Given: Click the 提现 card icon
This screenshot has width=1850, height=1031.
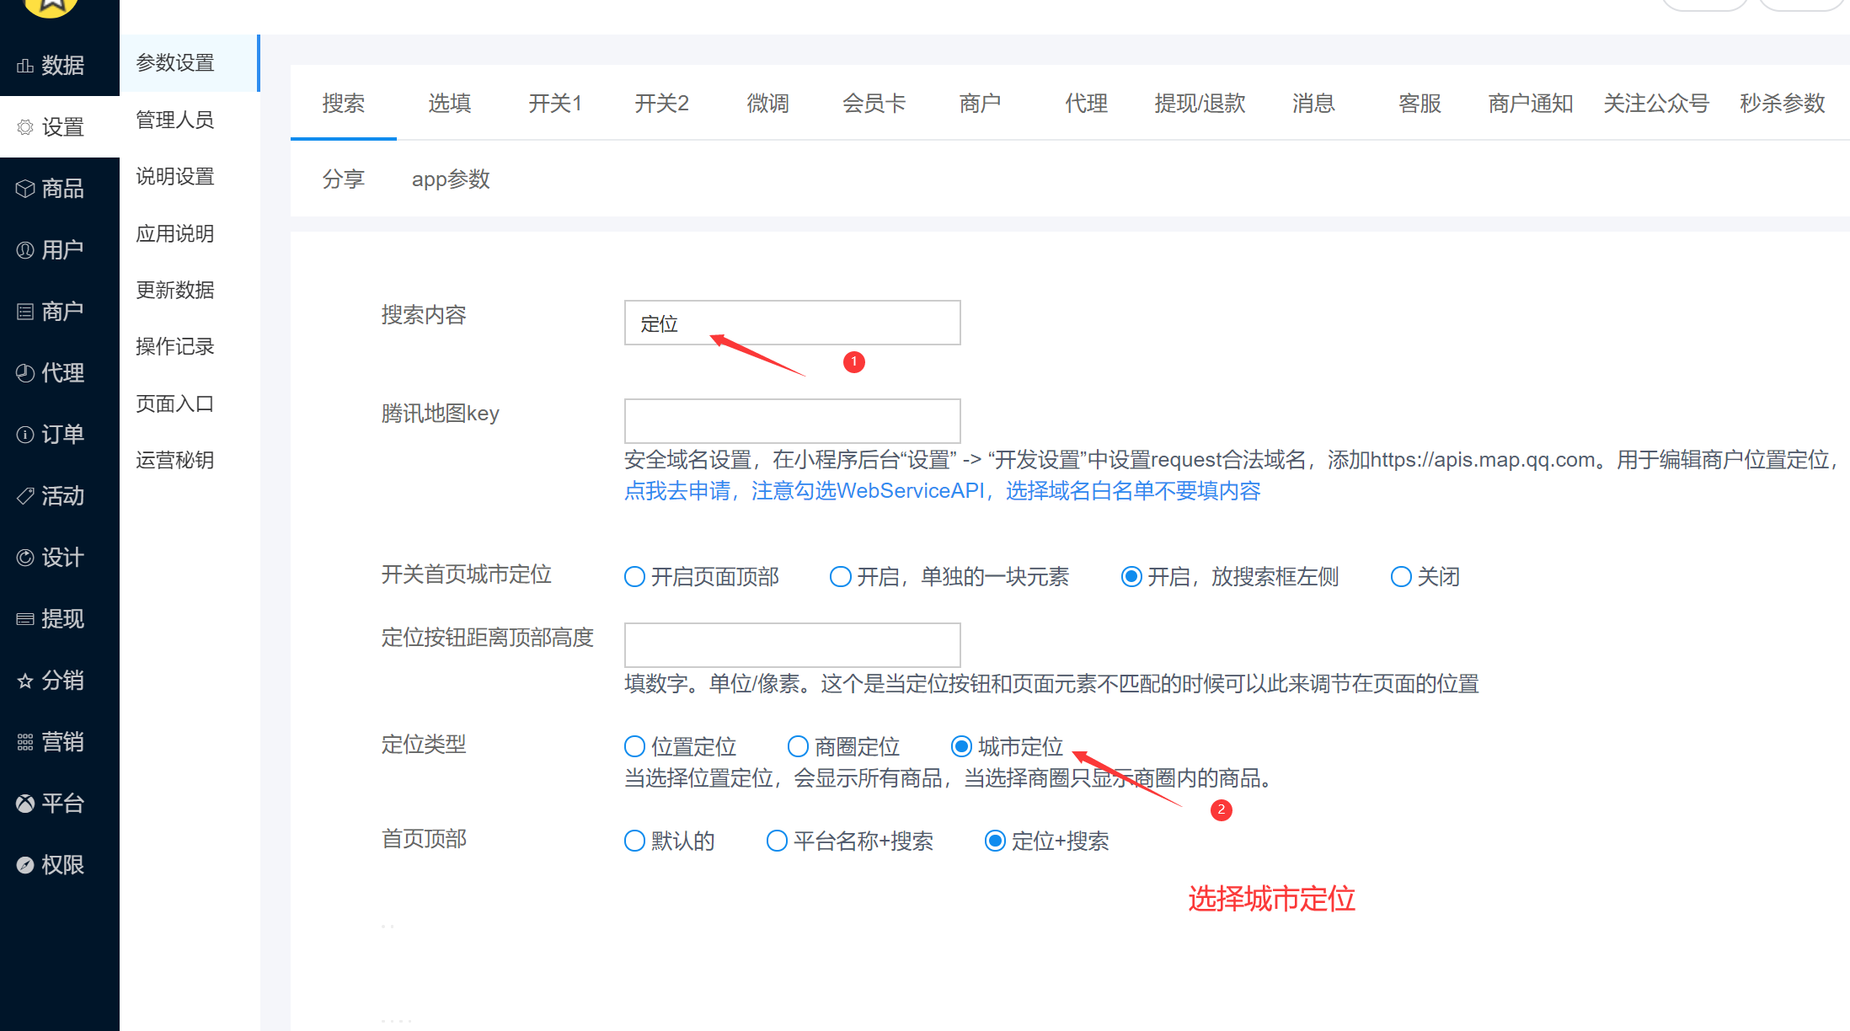Looking at the screenshot, I should tap(25, 619).
